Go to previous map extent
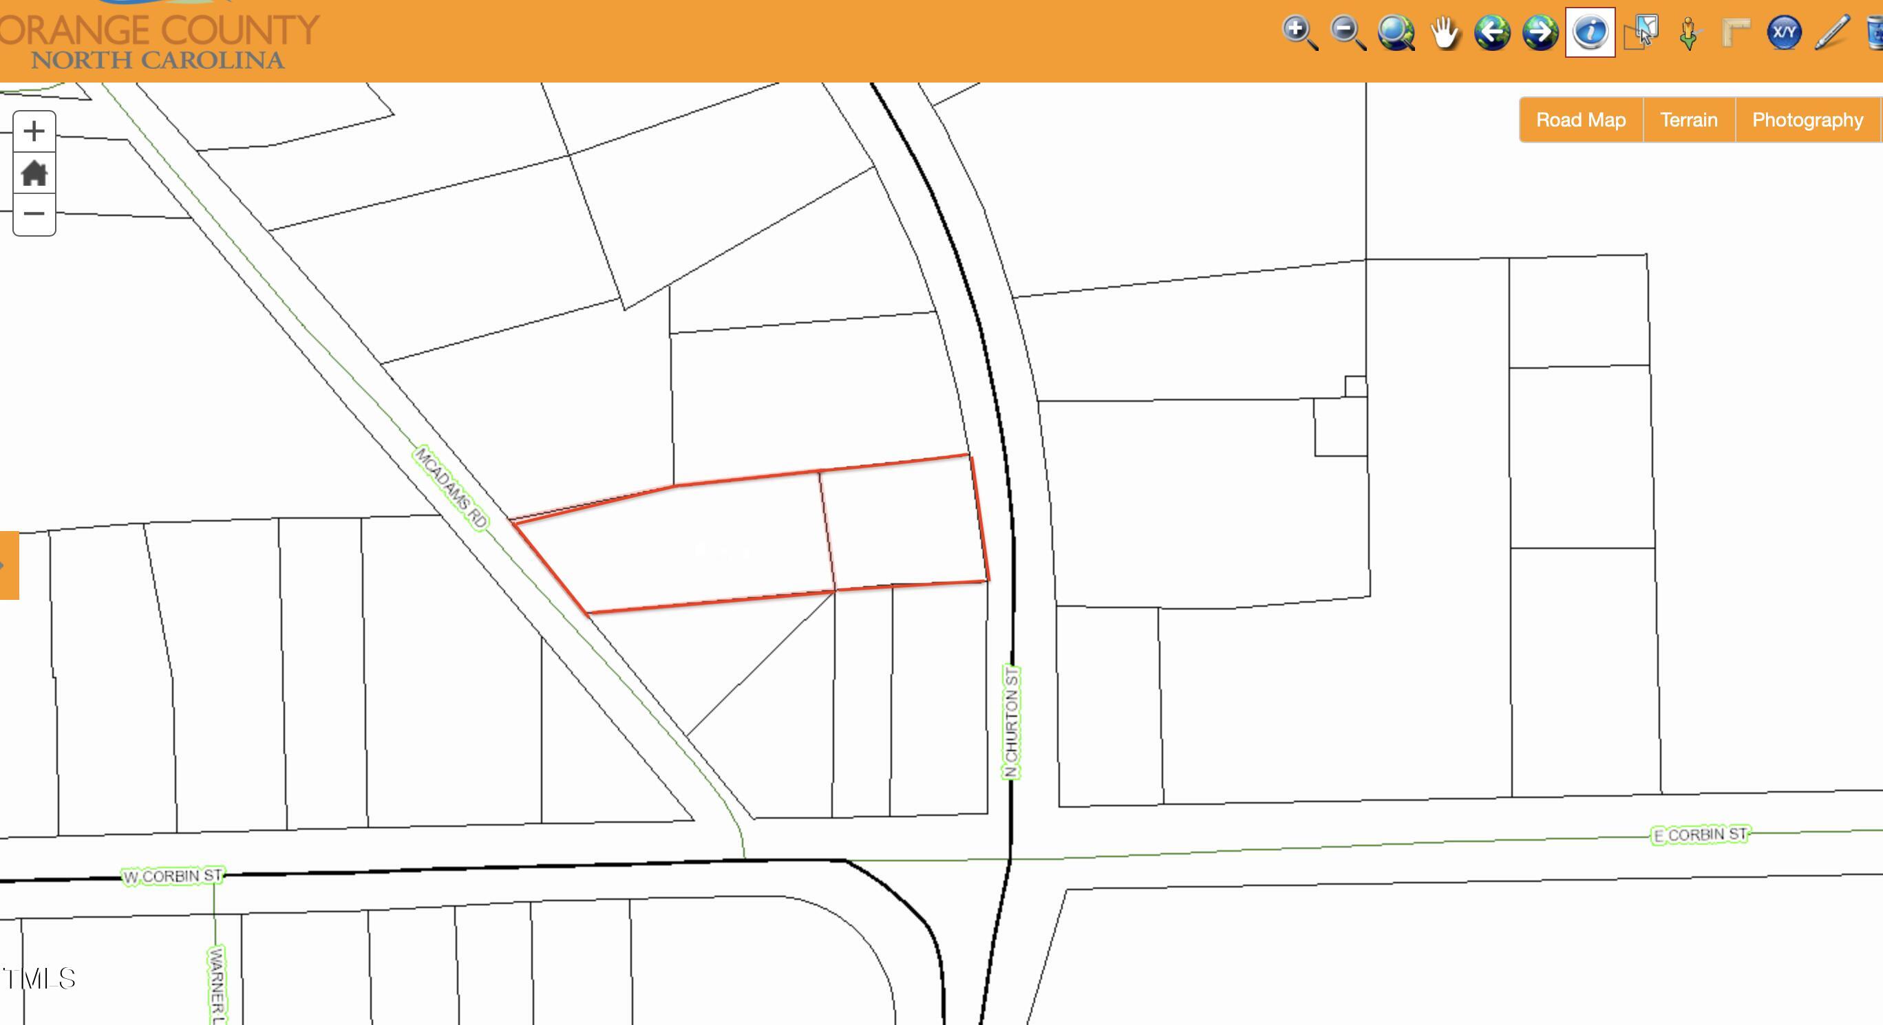Screen dimensions: 1883x1025 coord(1492,33)
